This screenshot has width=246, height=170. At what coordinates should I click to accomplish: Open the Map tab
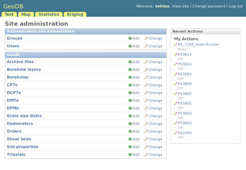coord(26,14)
